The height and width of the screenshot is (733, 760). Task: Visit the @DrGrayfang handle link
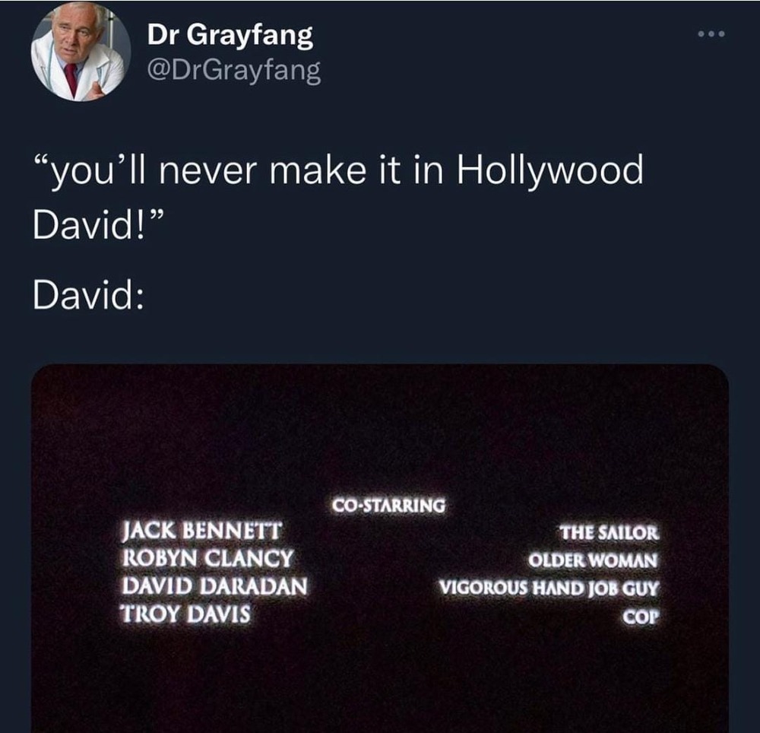click(x=233, y=71)
